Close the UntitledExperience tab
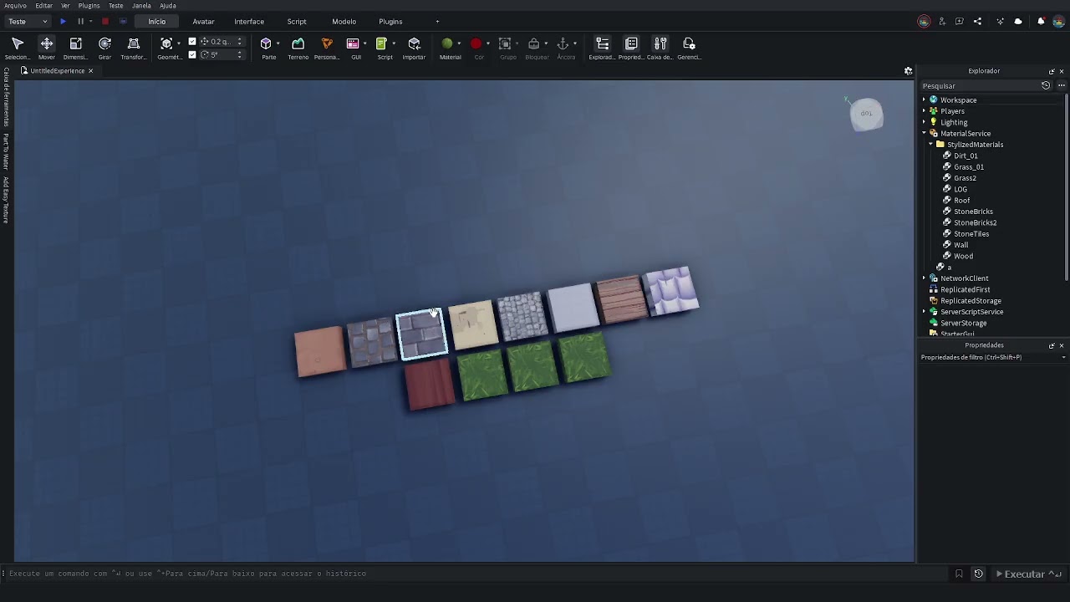The image size is (1070, 602). coord(90,71)
